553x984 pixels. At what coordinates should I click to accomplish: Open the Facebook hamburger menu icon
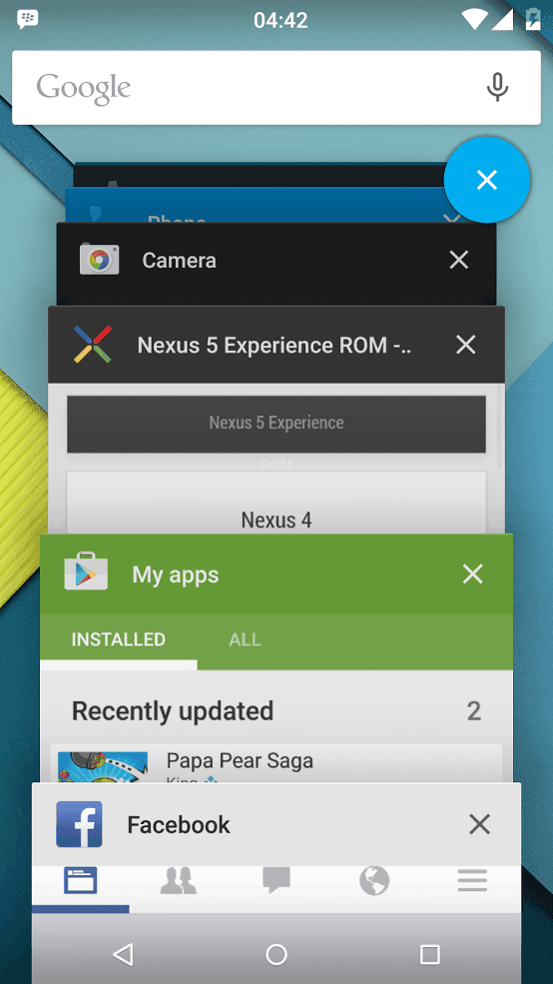coord(472,880)
